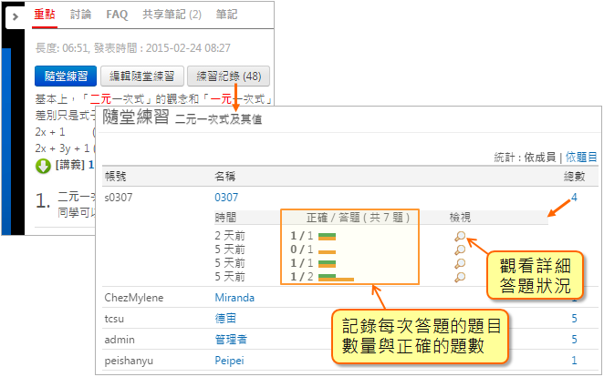Click total count 1 for peishanyu

pos(573,361)
